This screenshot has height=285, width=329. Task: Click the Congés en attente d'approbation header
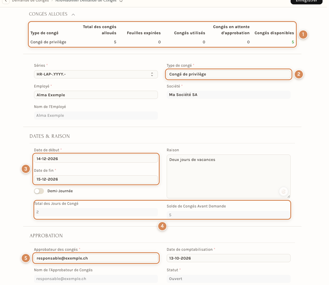(x=231, y=30)
